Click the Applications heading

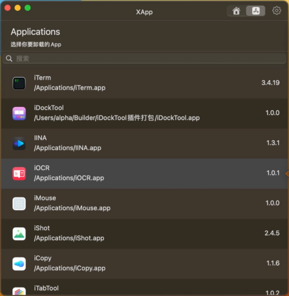[x=35, y=32]
